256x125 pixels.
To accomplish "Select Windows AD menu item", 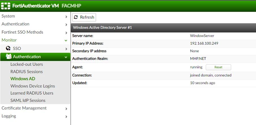I will coord(23,79).
